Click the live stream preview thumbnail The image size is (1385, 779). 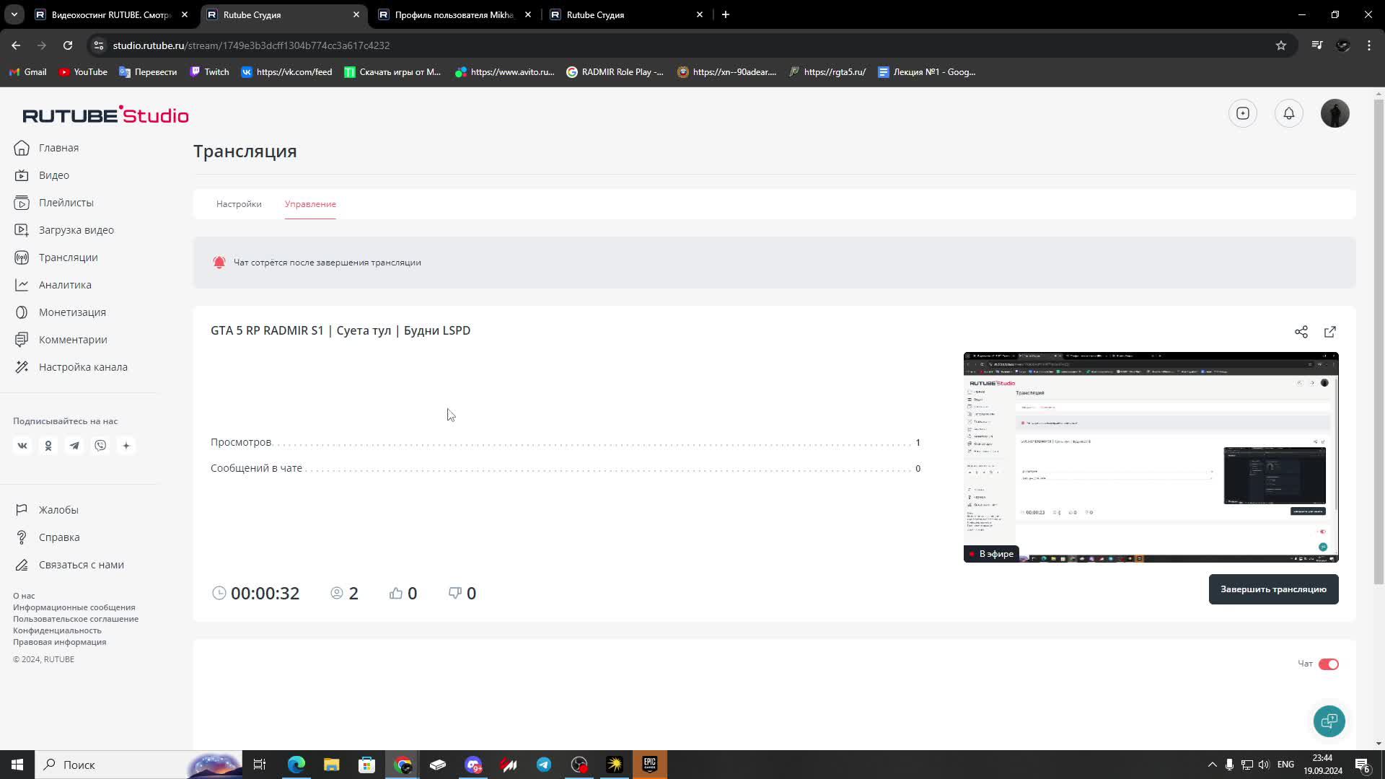[1151, 457]
